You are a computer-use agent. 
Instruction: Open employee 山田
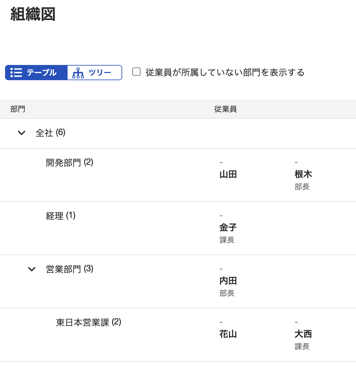tap(228, 174)
